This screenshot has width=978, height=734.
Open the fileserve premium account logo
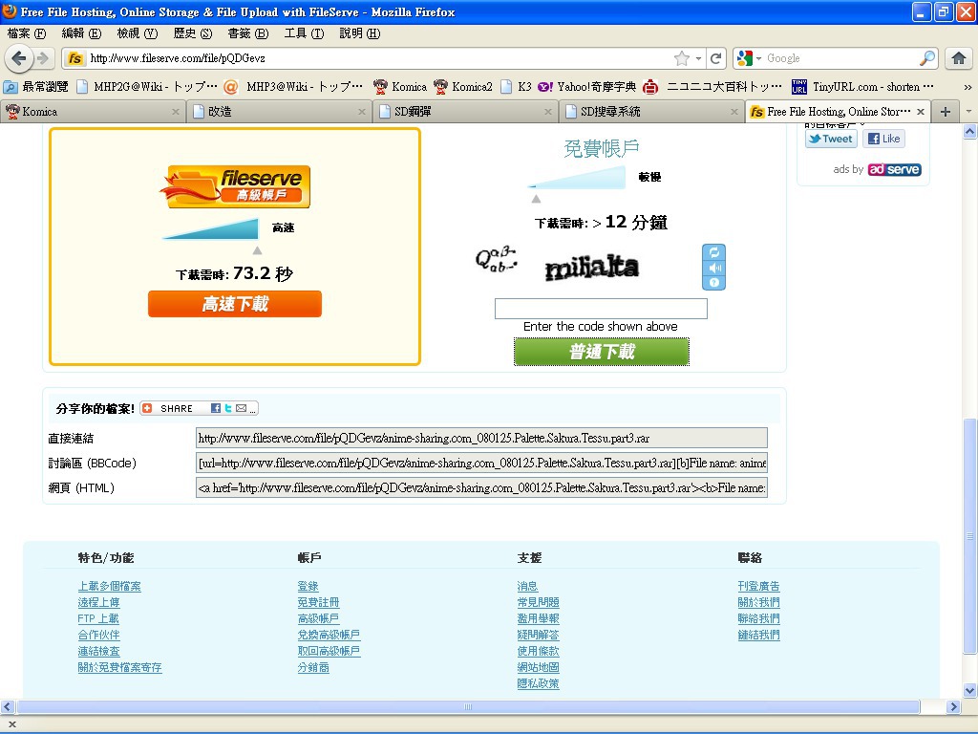(235, 186)
